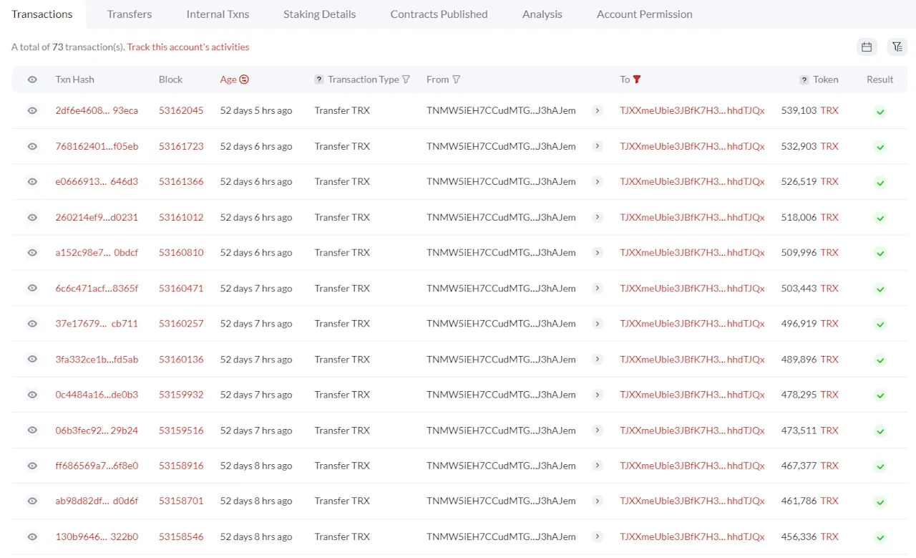This screenshot has width=916, height=558.
Task: Click eye icon for txn 37e17679...cb711
Action: click(x=32, y=323)
